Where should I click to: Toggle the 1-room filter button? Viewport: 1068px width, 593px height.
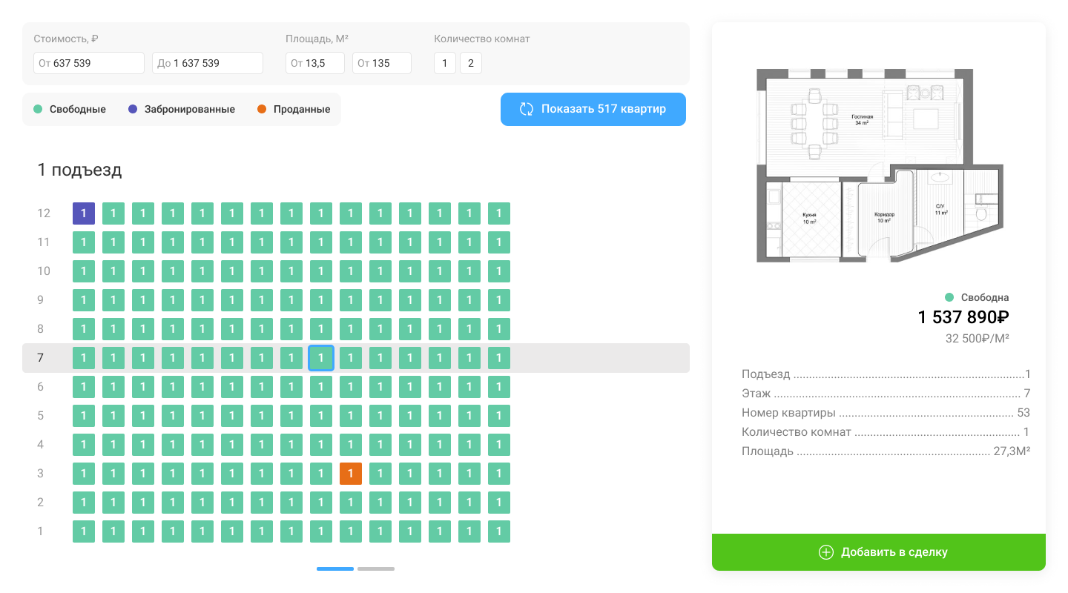pos(445,63)
